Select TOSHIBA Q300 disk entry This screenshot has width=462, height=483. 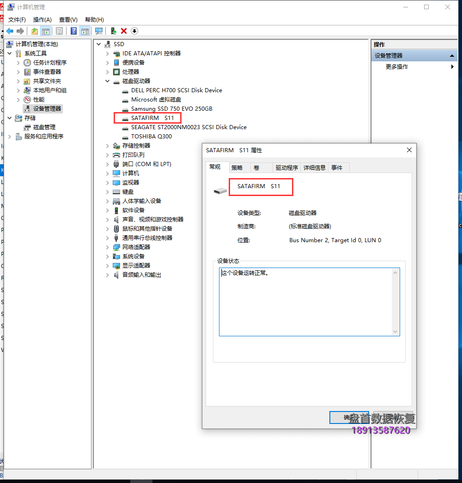point(152,137)
